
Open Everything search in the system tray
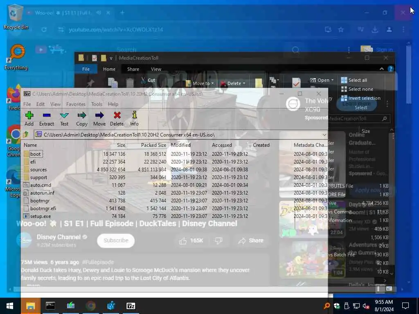tap(327, 306)
